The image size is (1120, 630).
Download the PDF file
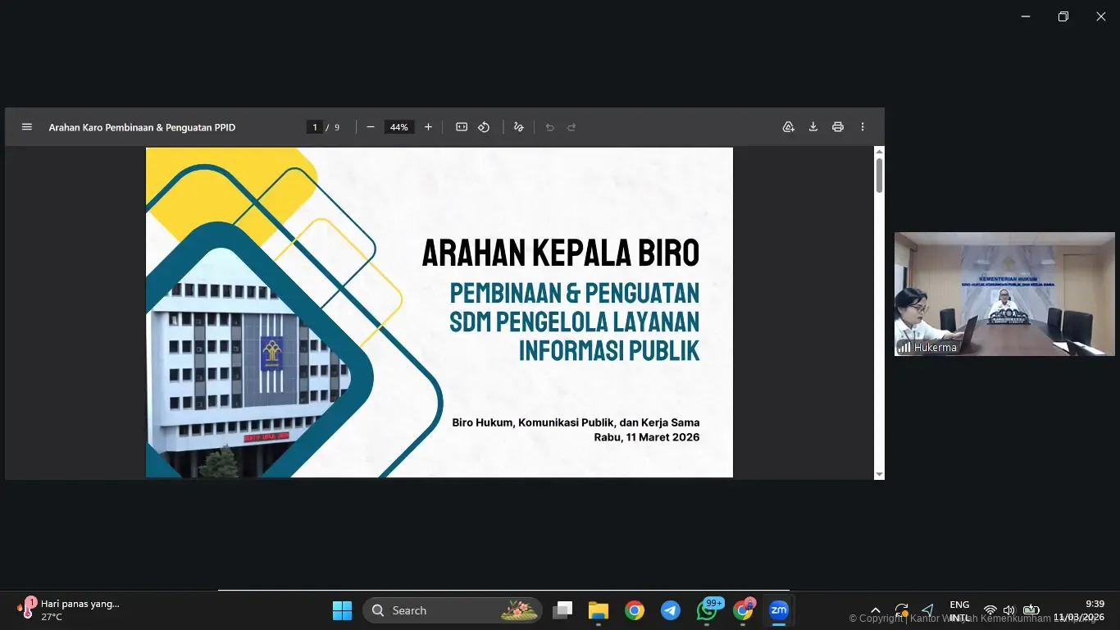tap(813, 127)
